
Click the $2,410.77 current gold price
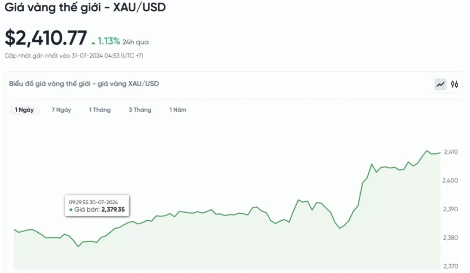pos(46,38)
